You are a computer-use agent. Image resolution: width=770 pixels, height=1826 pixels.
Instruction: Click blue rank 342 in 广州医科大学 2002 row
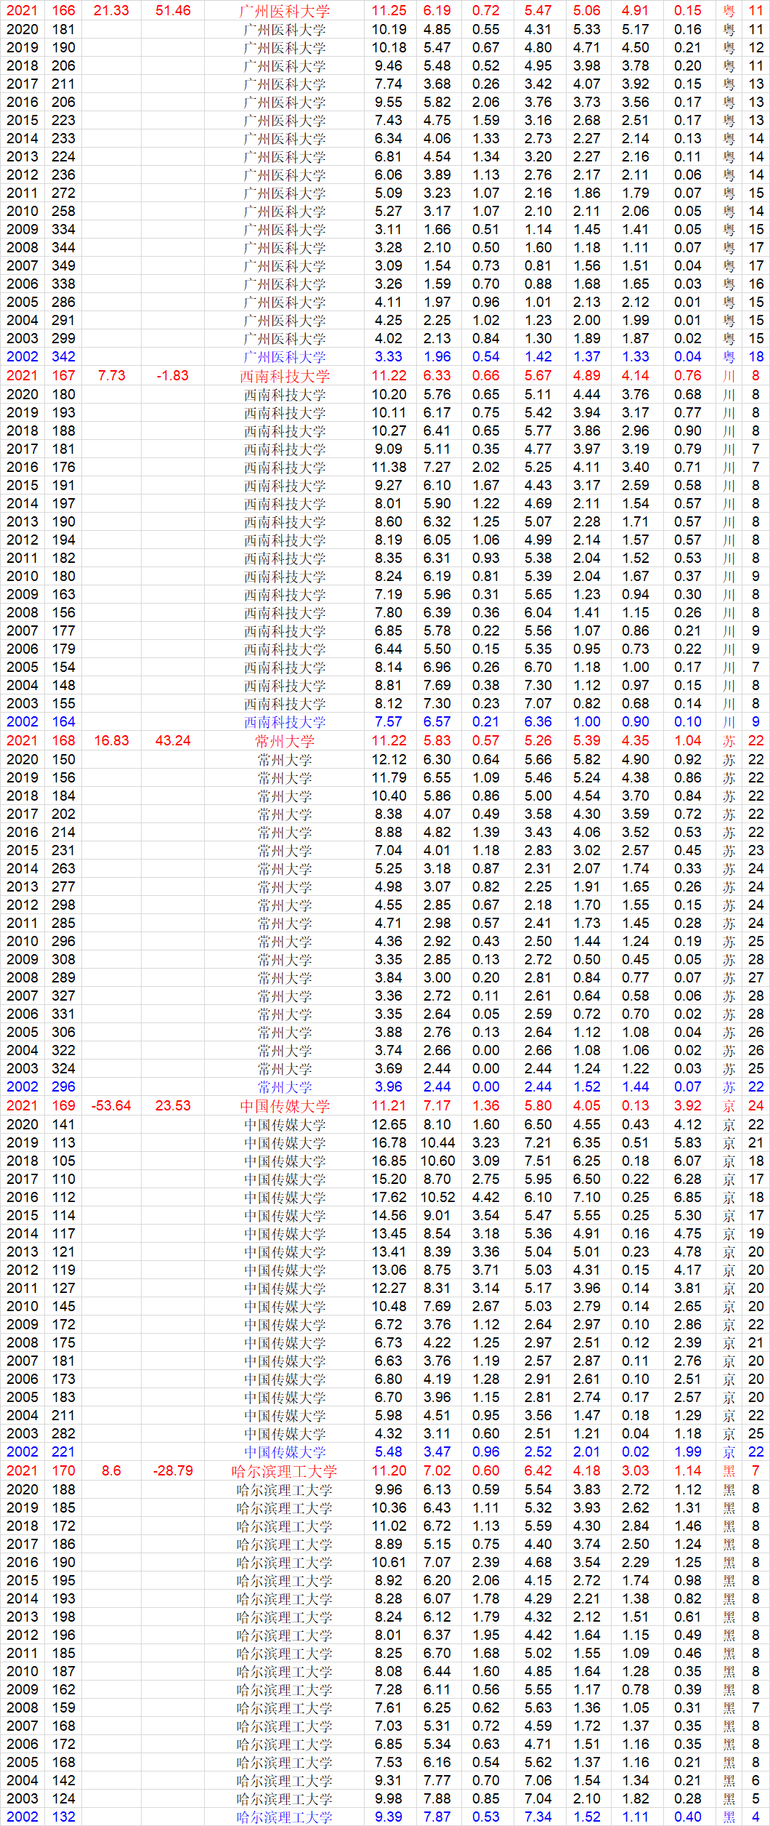pyautogui.click(x=63, y=356)
